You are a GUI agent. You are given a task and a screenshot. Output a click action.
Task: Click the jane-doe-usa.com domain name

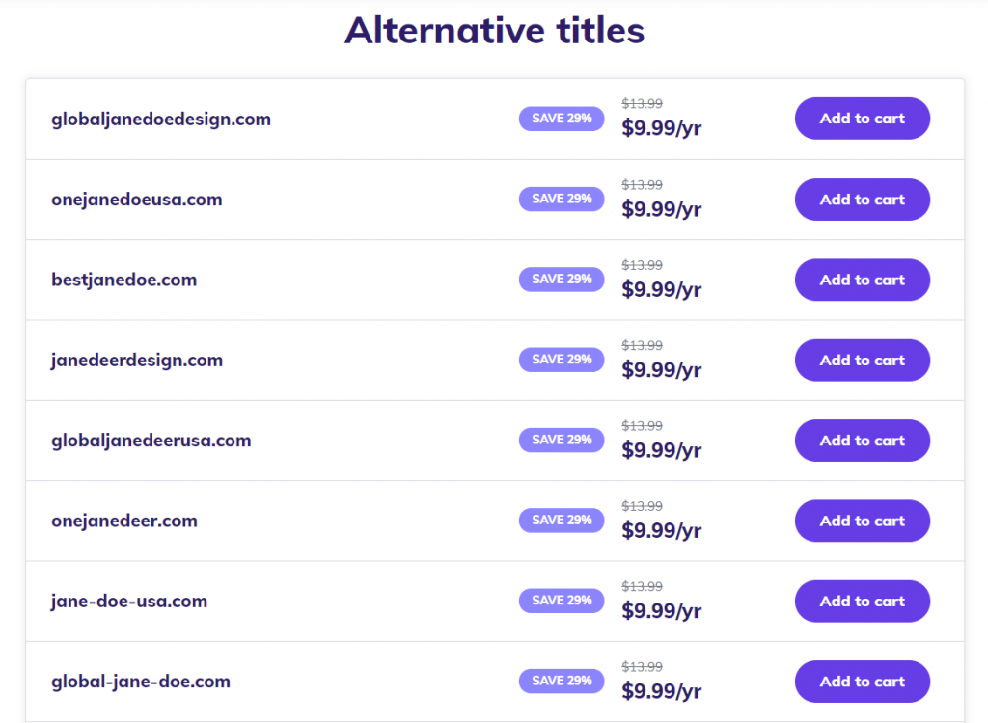point(129,602)
